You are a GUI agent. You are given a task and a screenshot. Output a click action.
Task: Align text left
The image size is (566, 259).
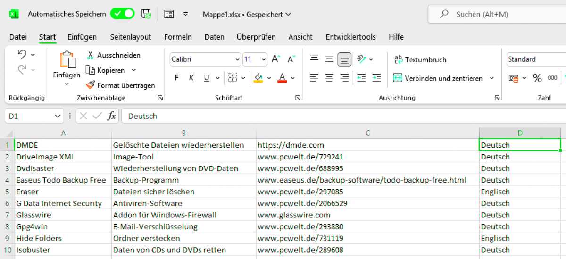point(314,78)
